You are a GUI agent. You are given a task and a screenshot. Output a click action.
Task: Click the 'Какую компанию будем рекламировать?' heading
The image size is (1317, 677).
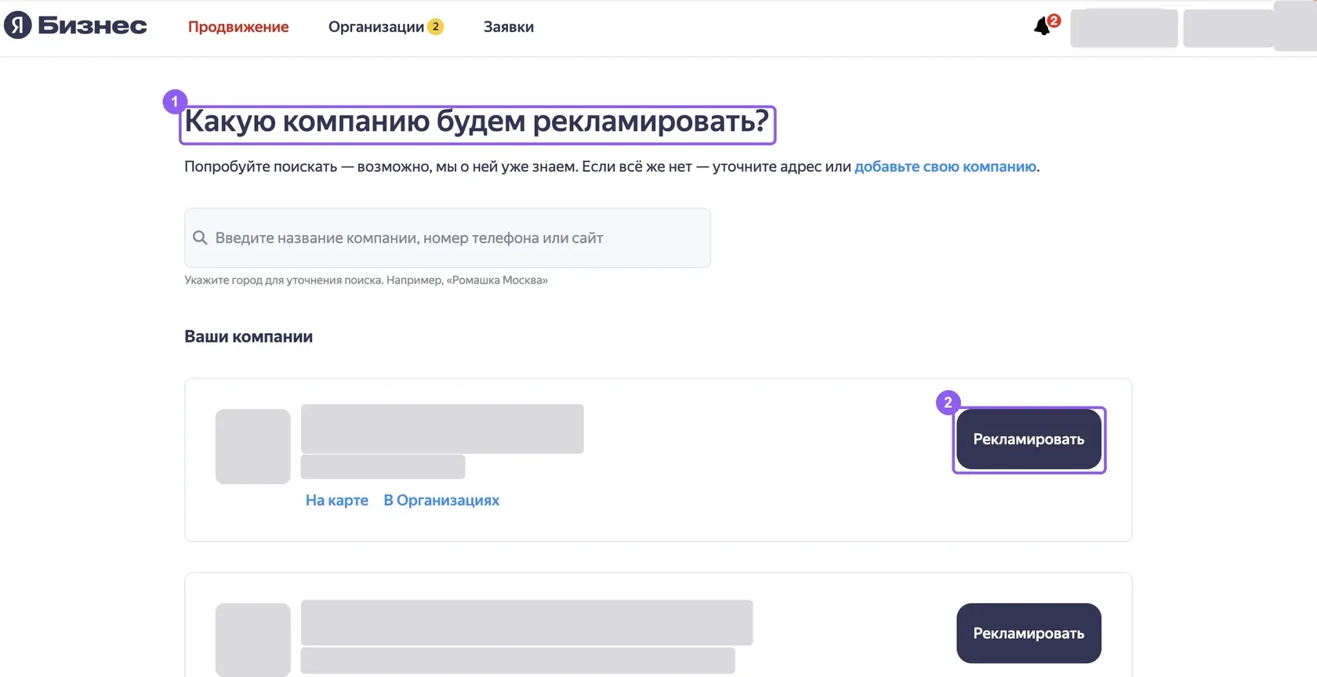pos(477,122)
